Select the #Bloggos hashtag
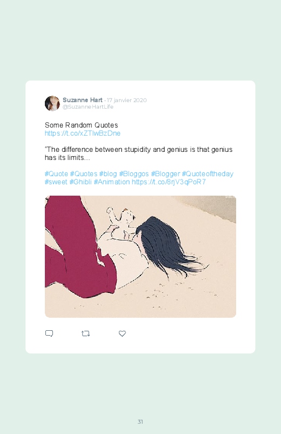Screen dimensions: 281x434 point(133,174)
